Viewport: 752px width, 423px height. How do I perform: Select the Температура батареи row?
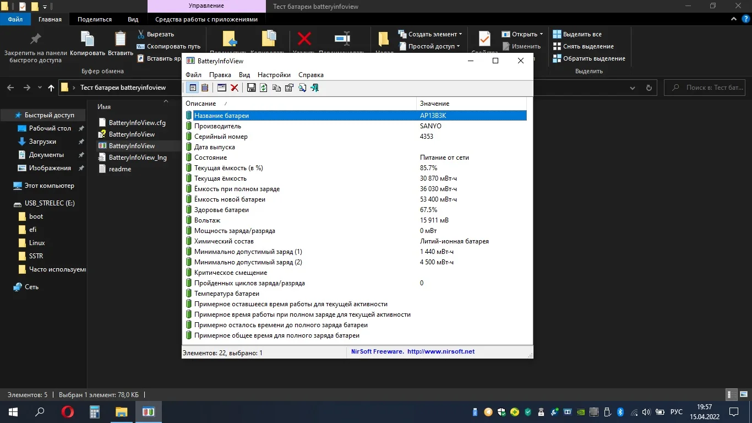(355, 294)
